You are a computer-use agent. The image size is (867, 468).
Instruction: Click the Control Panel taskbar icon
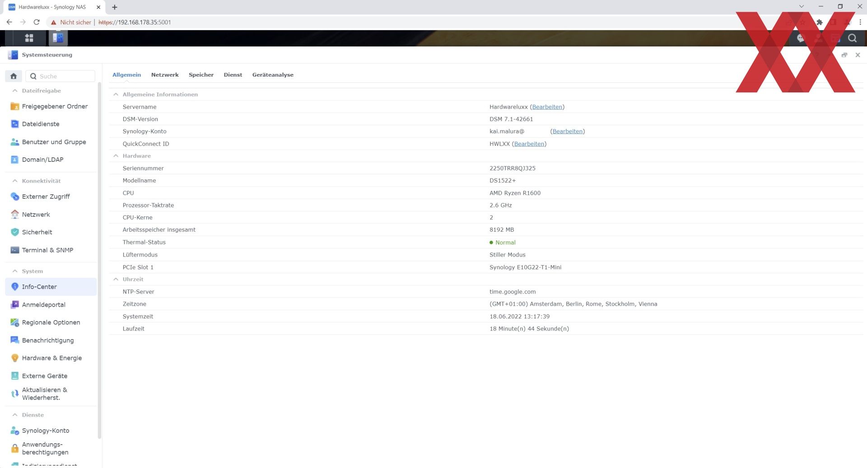(x=58, y=38)
